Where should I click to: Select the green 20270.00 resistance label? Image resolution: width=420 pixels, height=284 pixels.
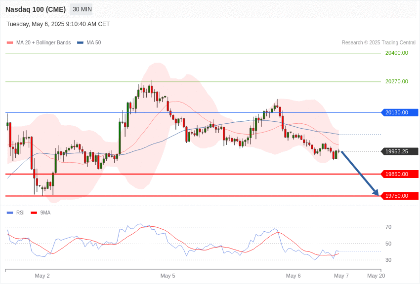[x=397, y=81]
